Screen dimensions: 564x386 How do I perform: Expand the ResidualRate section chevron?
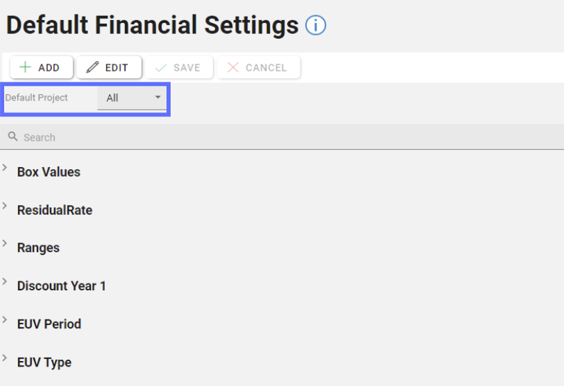point(6,206)
